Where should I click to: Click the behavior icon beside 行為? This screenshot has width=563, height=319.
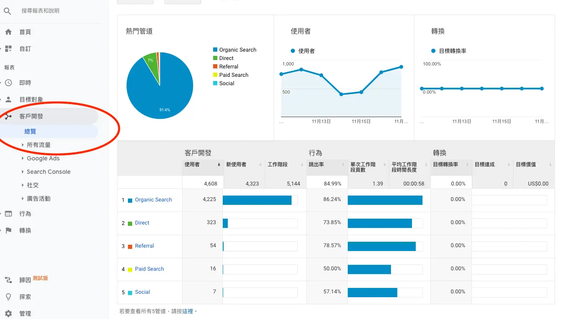click(x=8, y=214)
